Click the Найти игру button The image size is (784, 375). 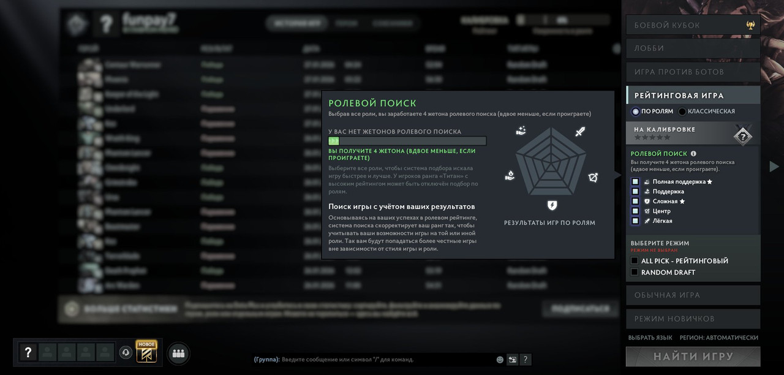tap(693, 357)
